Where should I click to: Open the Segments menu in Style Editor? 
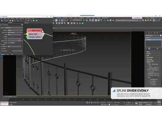click(x=21, y=19)
